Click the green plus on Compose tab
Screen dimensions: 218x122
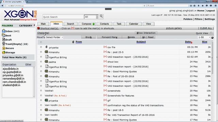94,24
